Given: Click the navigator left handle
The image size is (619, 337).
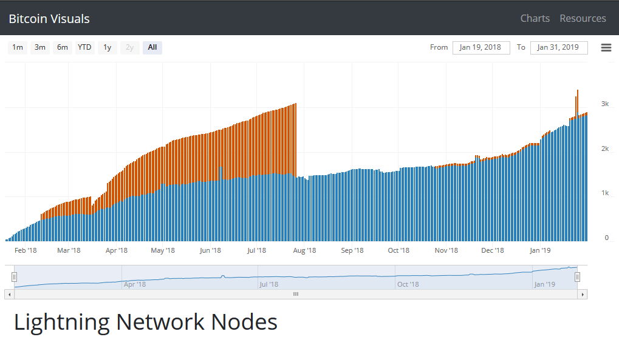Looking at the screenshot, I should pos(14,277).
